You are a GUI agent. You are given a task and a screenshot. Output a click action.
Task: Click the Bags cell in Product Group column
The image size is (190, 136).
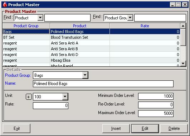click(26, 32)
